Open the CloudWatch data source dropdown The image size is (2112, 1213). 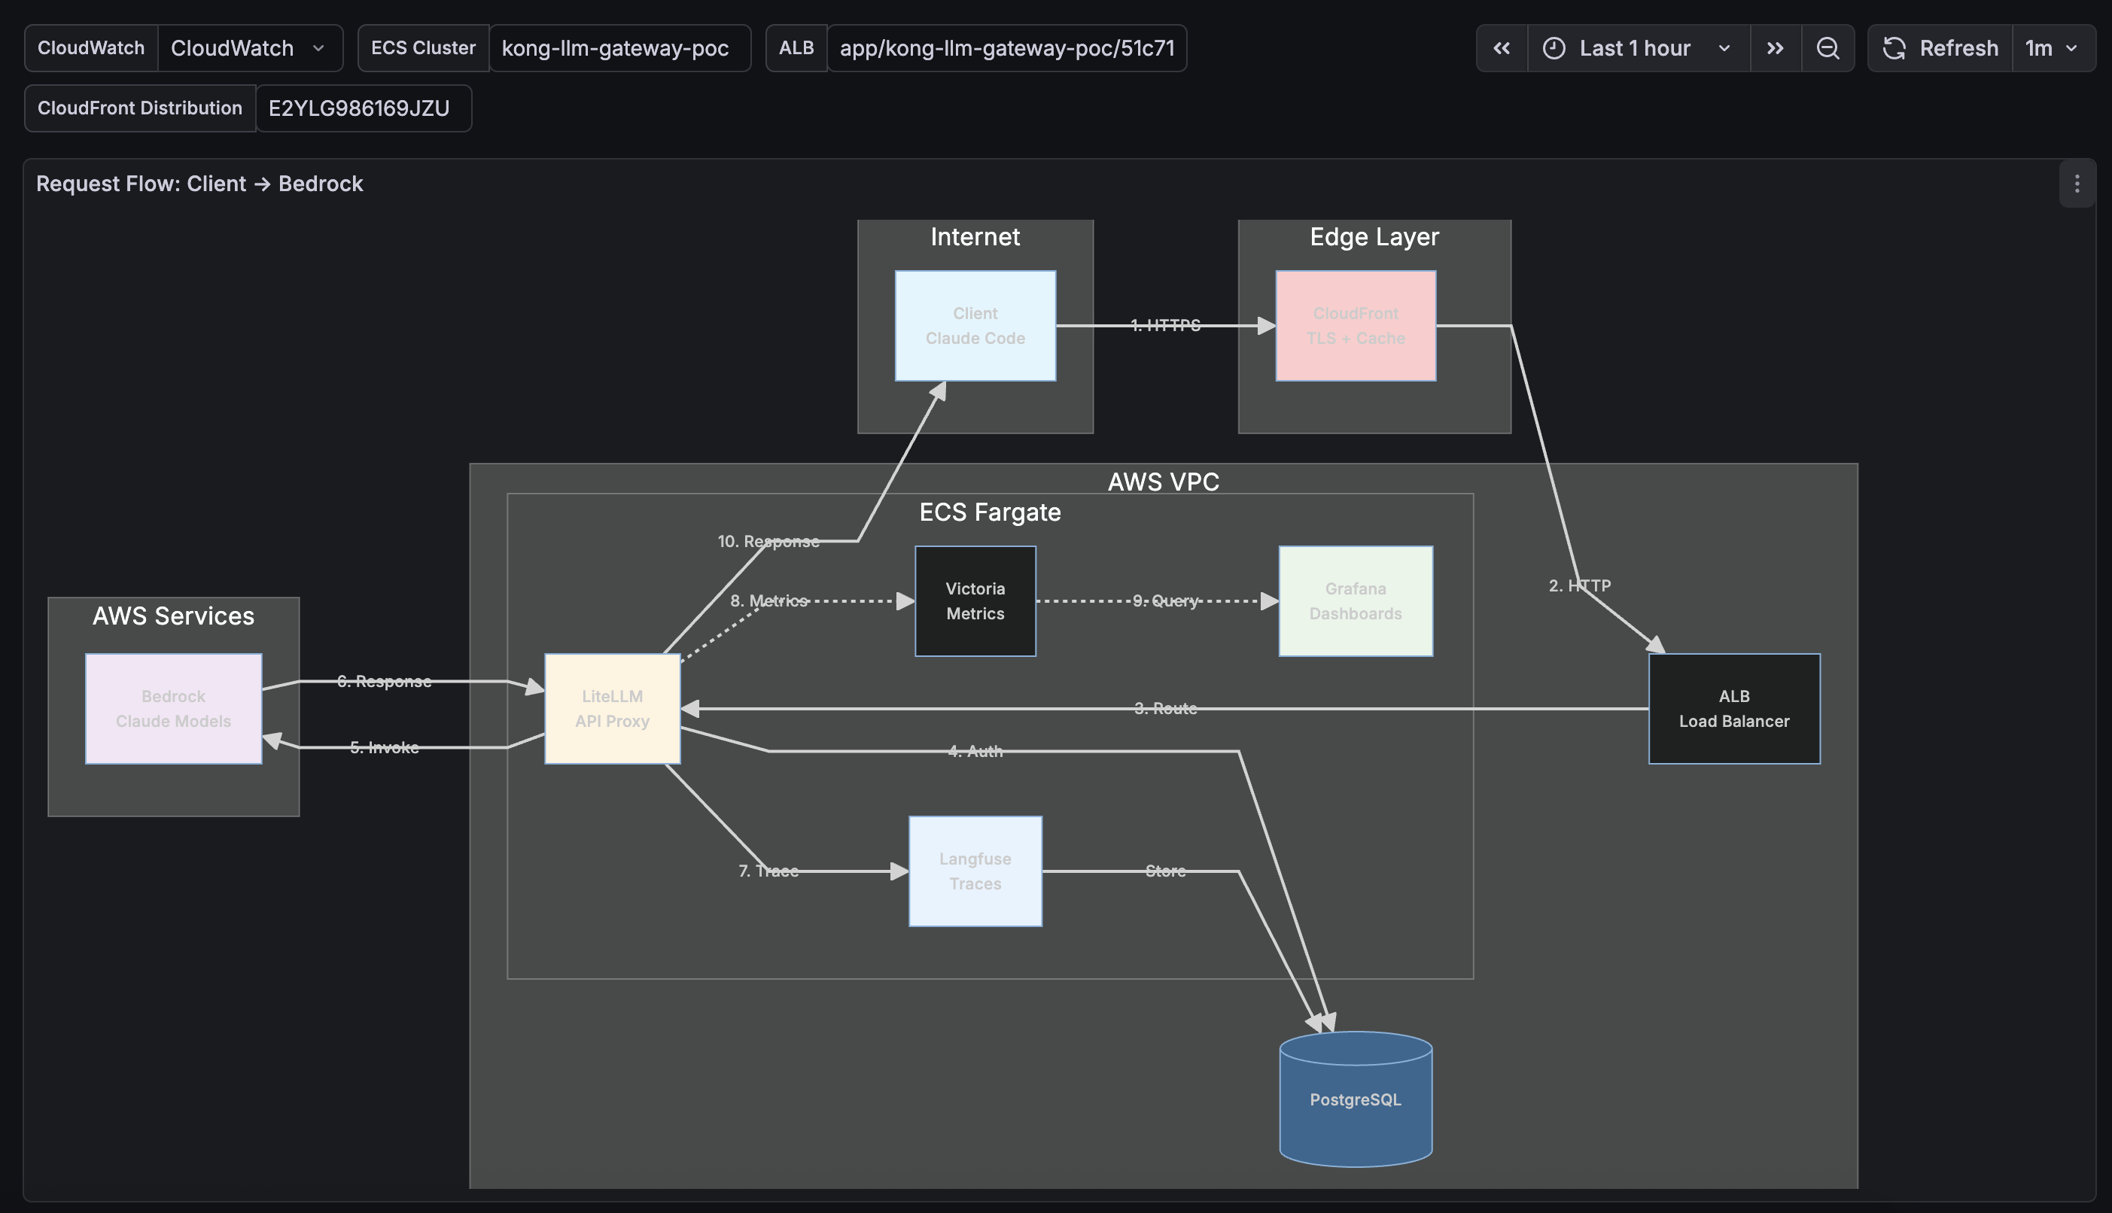250,48
